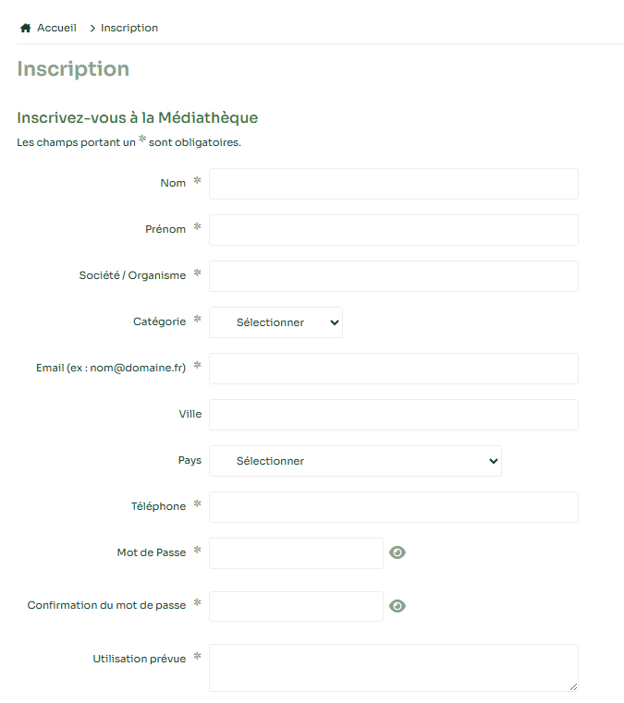624x703 pixels.
Task: Click the Mot de Passe field
Action: [x=296, y=553]
